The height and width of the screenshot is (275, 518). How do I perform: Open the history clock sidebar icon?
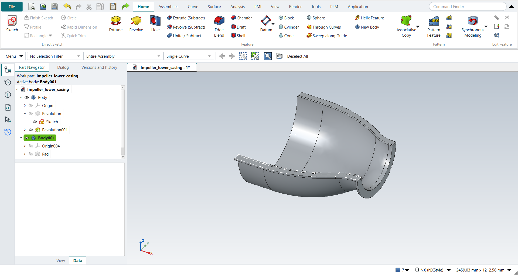[8, 82]
